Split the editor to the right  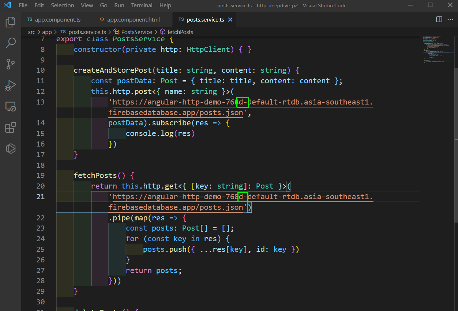(439, 19)
